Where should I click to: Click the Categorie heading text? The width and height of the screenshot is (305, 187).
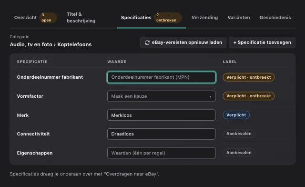20,37
